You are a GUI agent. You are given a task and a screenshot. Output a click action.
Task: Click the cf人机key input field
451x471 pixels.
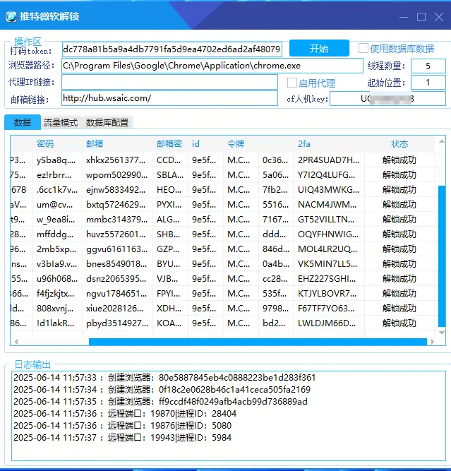pos(387,99)
